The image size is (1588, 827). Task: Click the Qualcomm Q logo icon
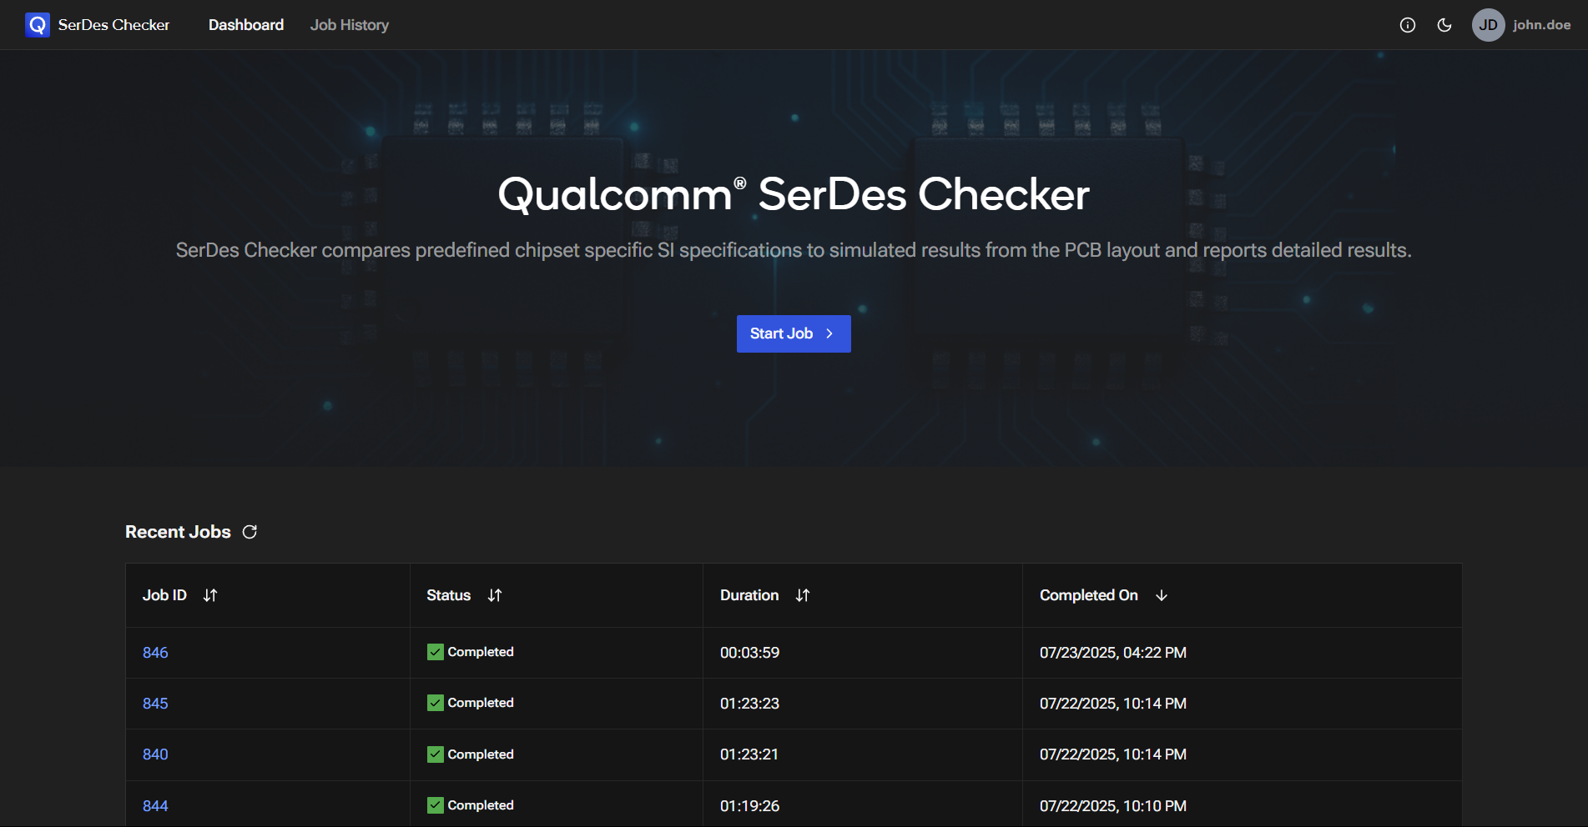pyautogui.click(x=38, y=25)
